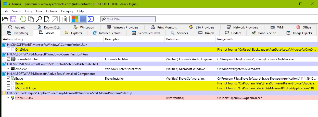Open the File menu
The width and height of the screenshot is (318, 117).
(x=6, y=11)
